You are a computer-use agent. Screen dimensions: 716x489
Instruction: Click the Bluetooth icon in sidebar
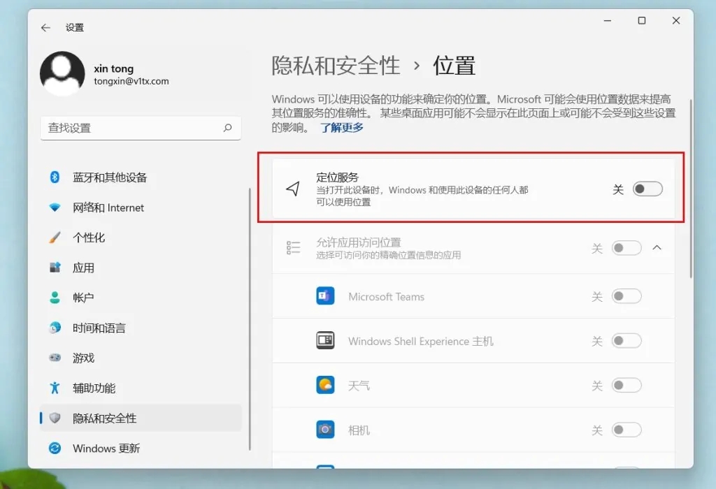pyautogui.click(x=55, y=177)
